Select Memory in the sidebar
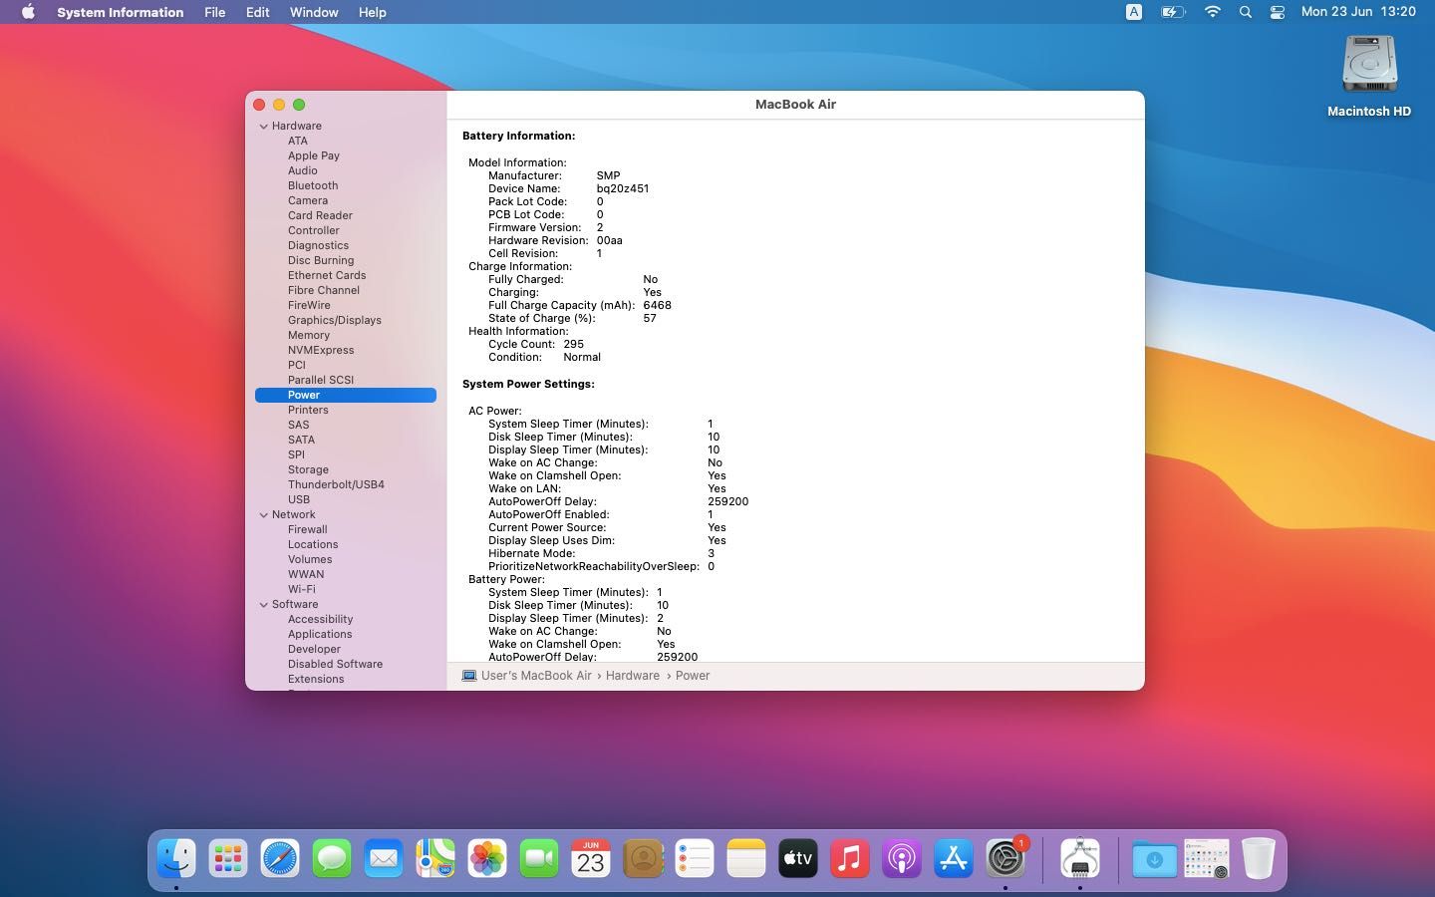 (x=309, y=335)
